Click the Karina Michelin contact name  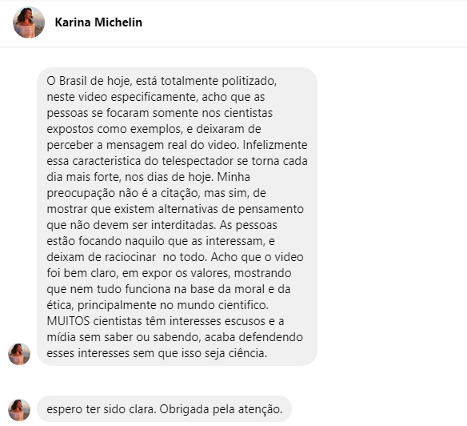[x=98, y=22]
